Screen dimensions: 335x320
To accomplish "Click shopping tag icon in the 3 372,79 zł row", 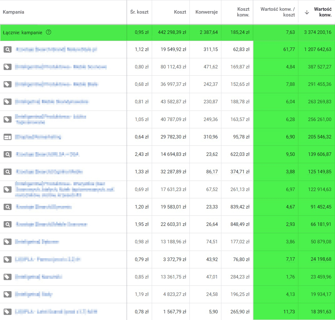I will tap(8, 259).
